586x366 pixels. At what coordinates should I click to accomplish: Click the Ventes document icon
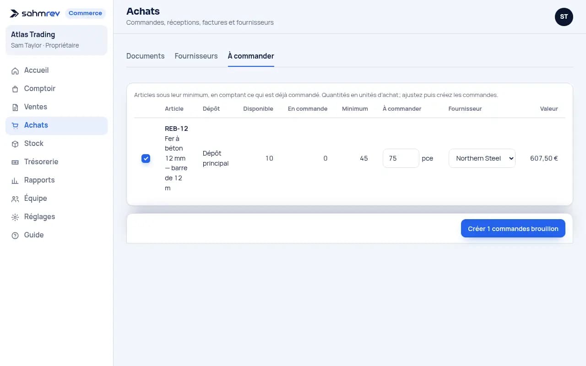point(15,107)
